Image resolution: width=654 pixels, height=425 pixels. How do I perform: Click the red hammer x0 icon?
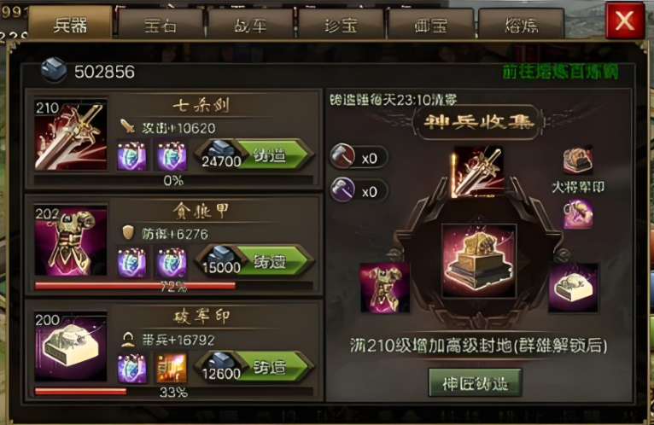coord(342,157)
